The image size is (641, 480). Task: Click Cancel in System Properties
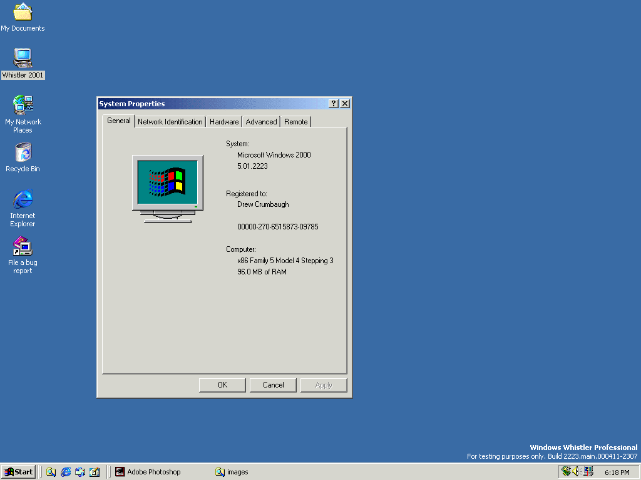[273, 385]
